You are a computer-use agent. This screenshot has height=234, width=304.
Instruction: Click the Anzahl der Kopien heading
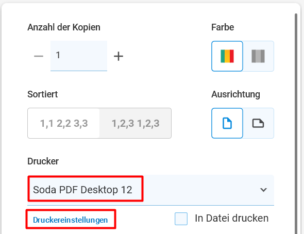pos(64,27)
